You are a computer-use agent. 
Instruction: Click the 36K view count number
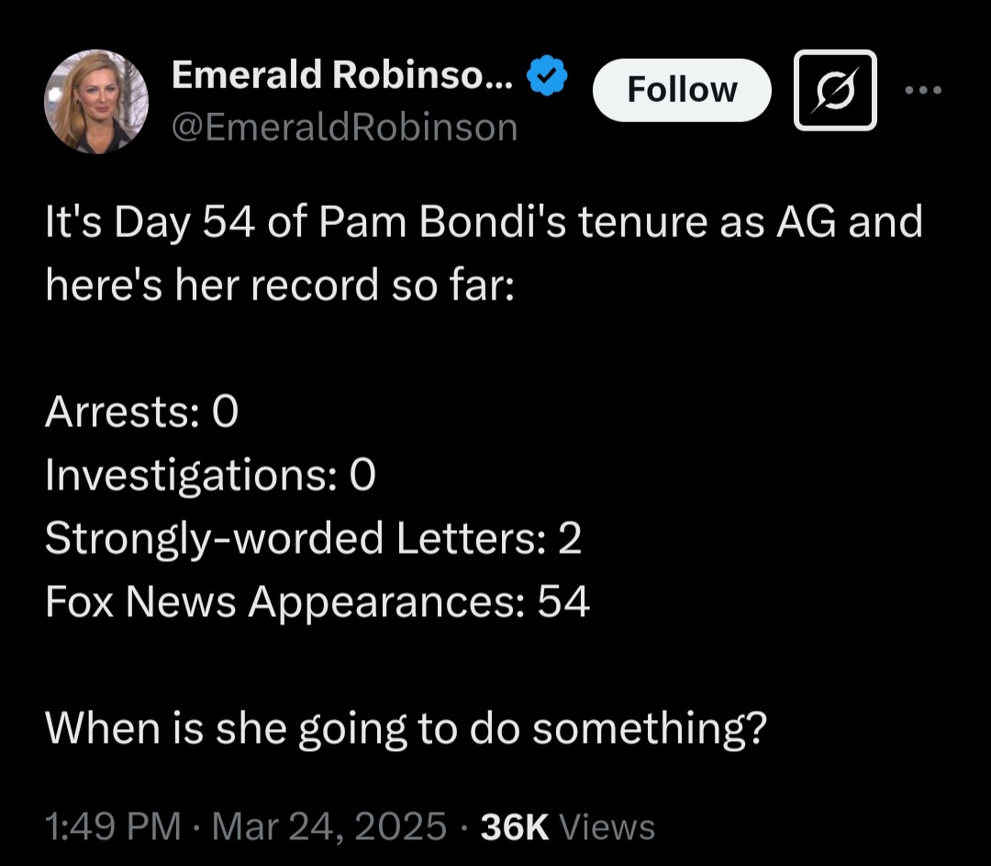(515, 826)
